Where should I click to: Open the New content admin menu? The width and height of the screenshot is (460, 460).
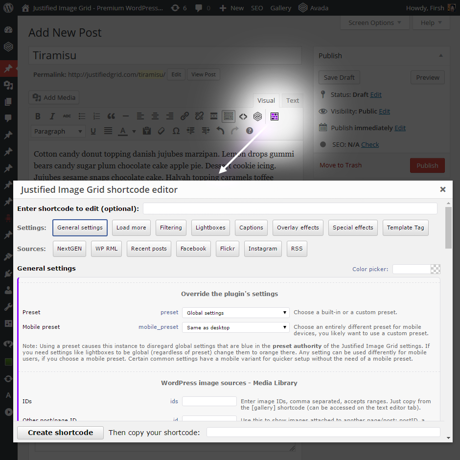coord(231,8)
